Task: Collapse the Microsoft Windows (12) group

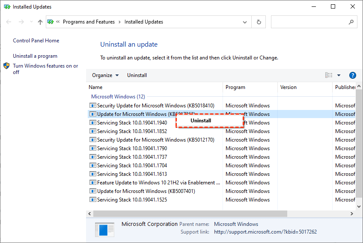Action: [x=118, y=97]
